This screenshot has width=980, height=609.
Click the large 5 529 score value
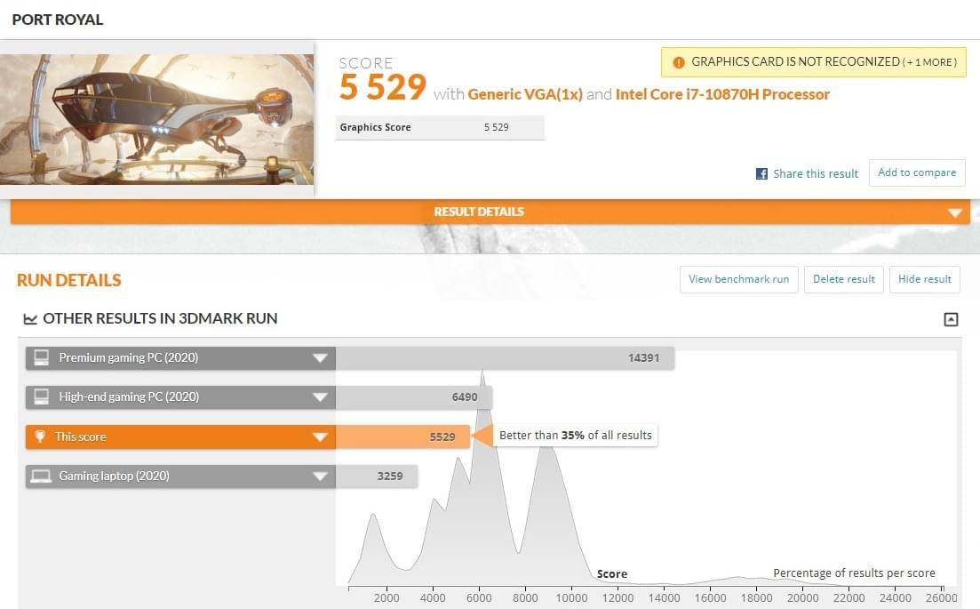click(383, 87)
